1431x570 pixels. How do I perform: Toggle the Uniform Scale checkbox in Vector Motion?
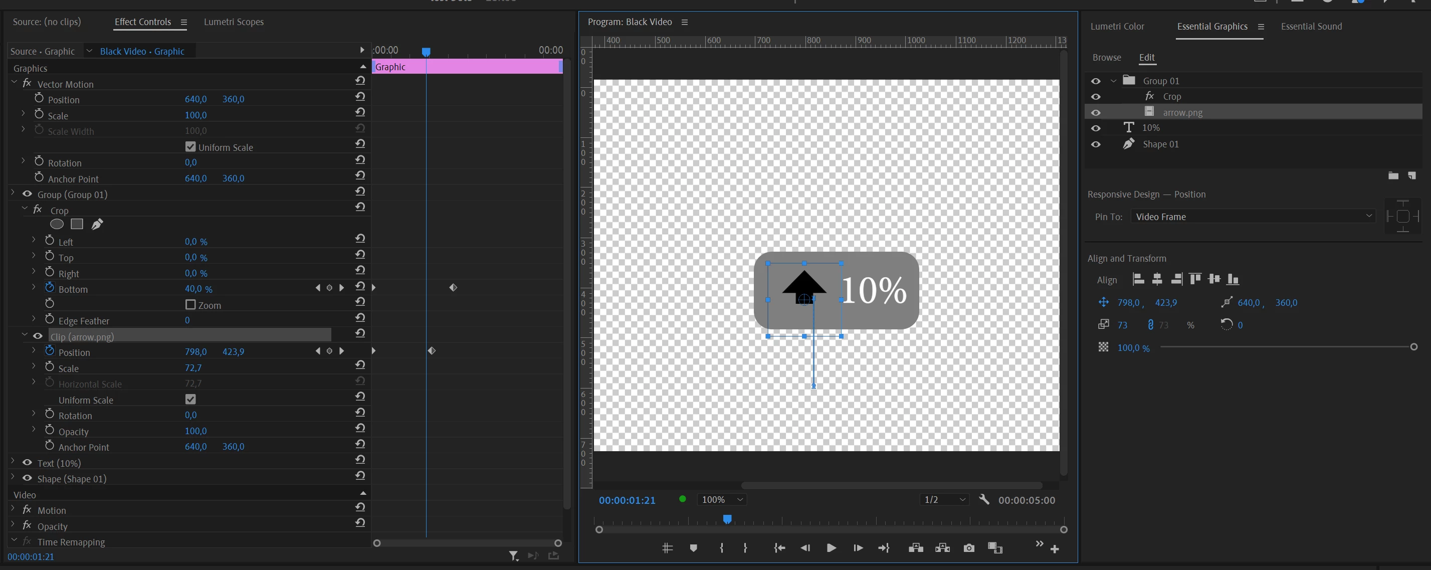coord(190,147)
